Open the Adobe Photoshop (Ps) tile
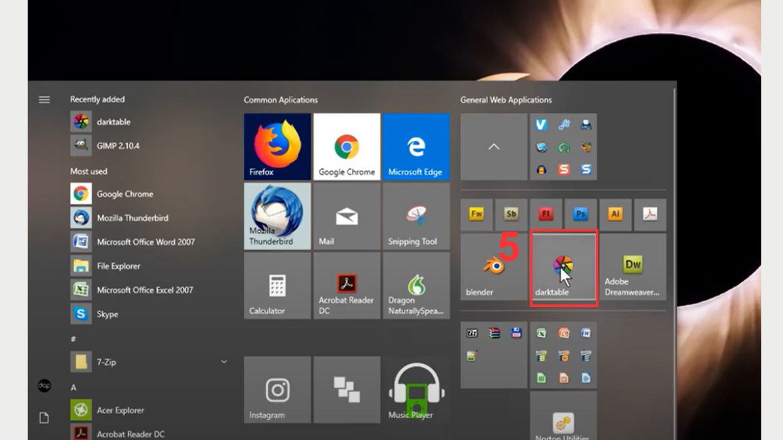Image resolution: width=783 pixels, height=440 pixels. point(581,214)
